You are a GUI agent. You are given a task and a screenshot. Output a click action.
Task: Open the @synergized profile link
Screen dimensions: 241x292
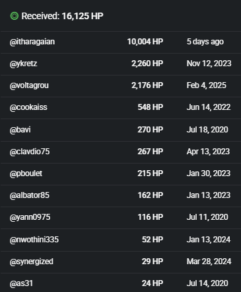(x=32, y=262)
